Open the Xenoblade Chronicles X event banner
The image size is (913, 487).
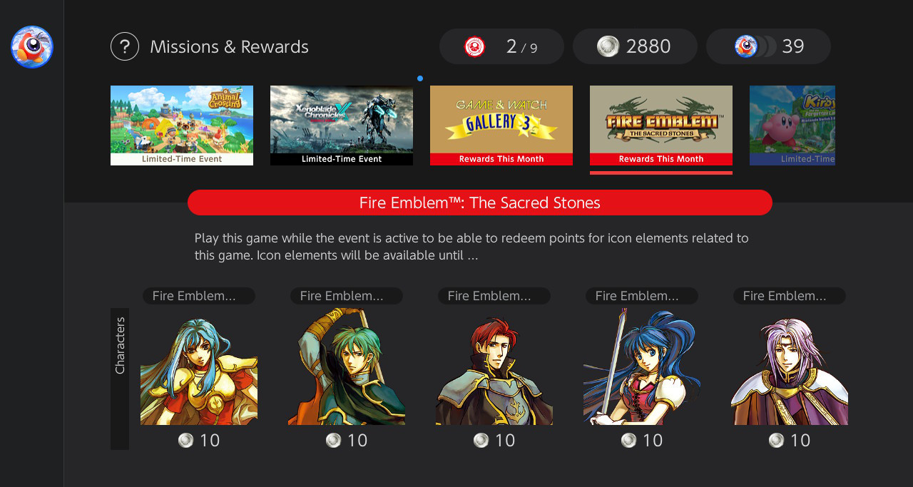[x=342, y=125]
